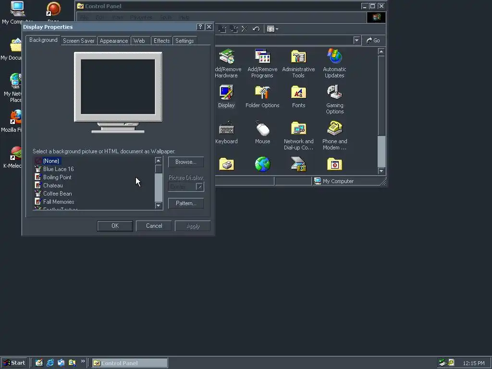
Task: Select the Display icon in Control Panel
Action: 226,96
